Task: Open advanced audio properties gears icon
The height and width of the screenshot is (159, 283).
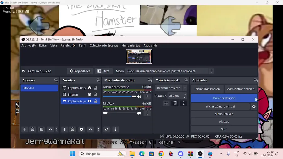Action: (107, 129)
